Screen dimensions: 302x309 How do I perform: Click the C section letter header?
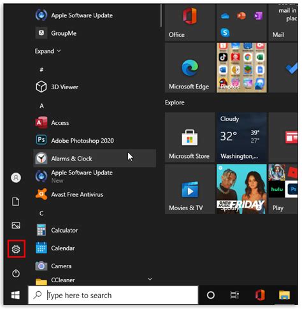(x=41, y=213)
